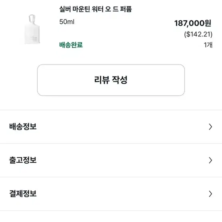Click the 50ml size label

(x=67, y=22)
